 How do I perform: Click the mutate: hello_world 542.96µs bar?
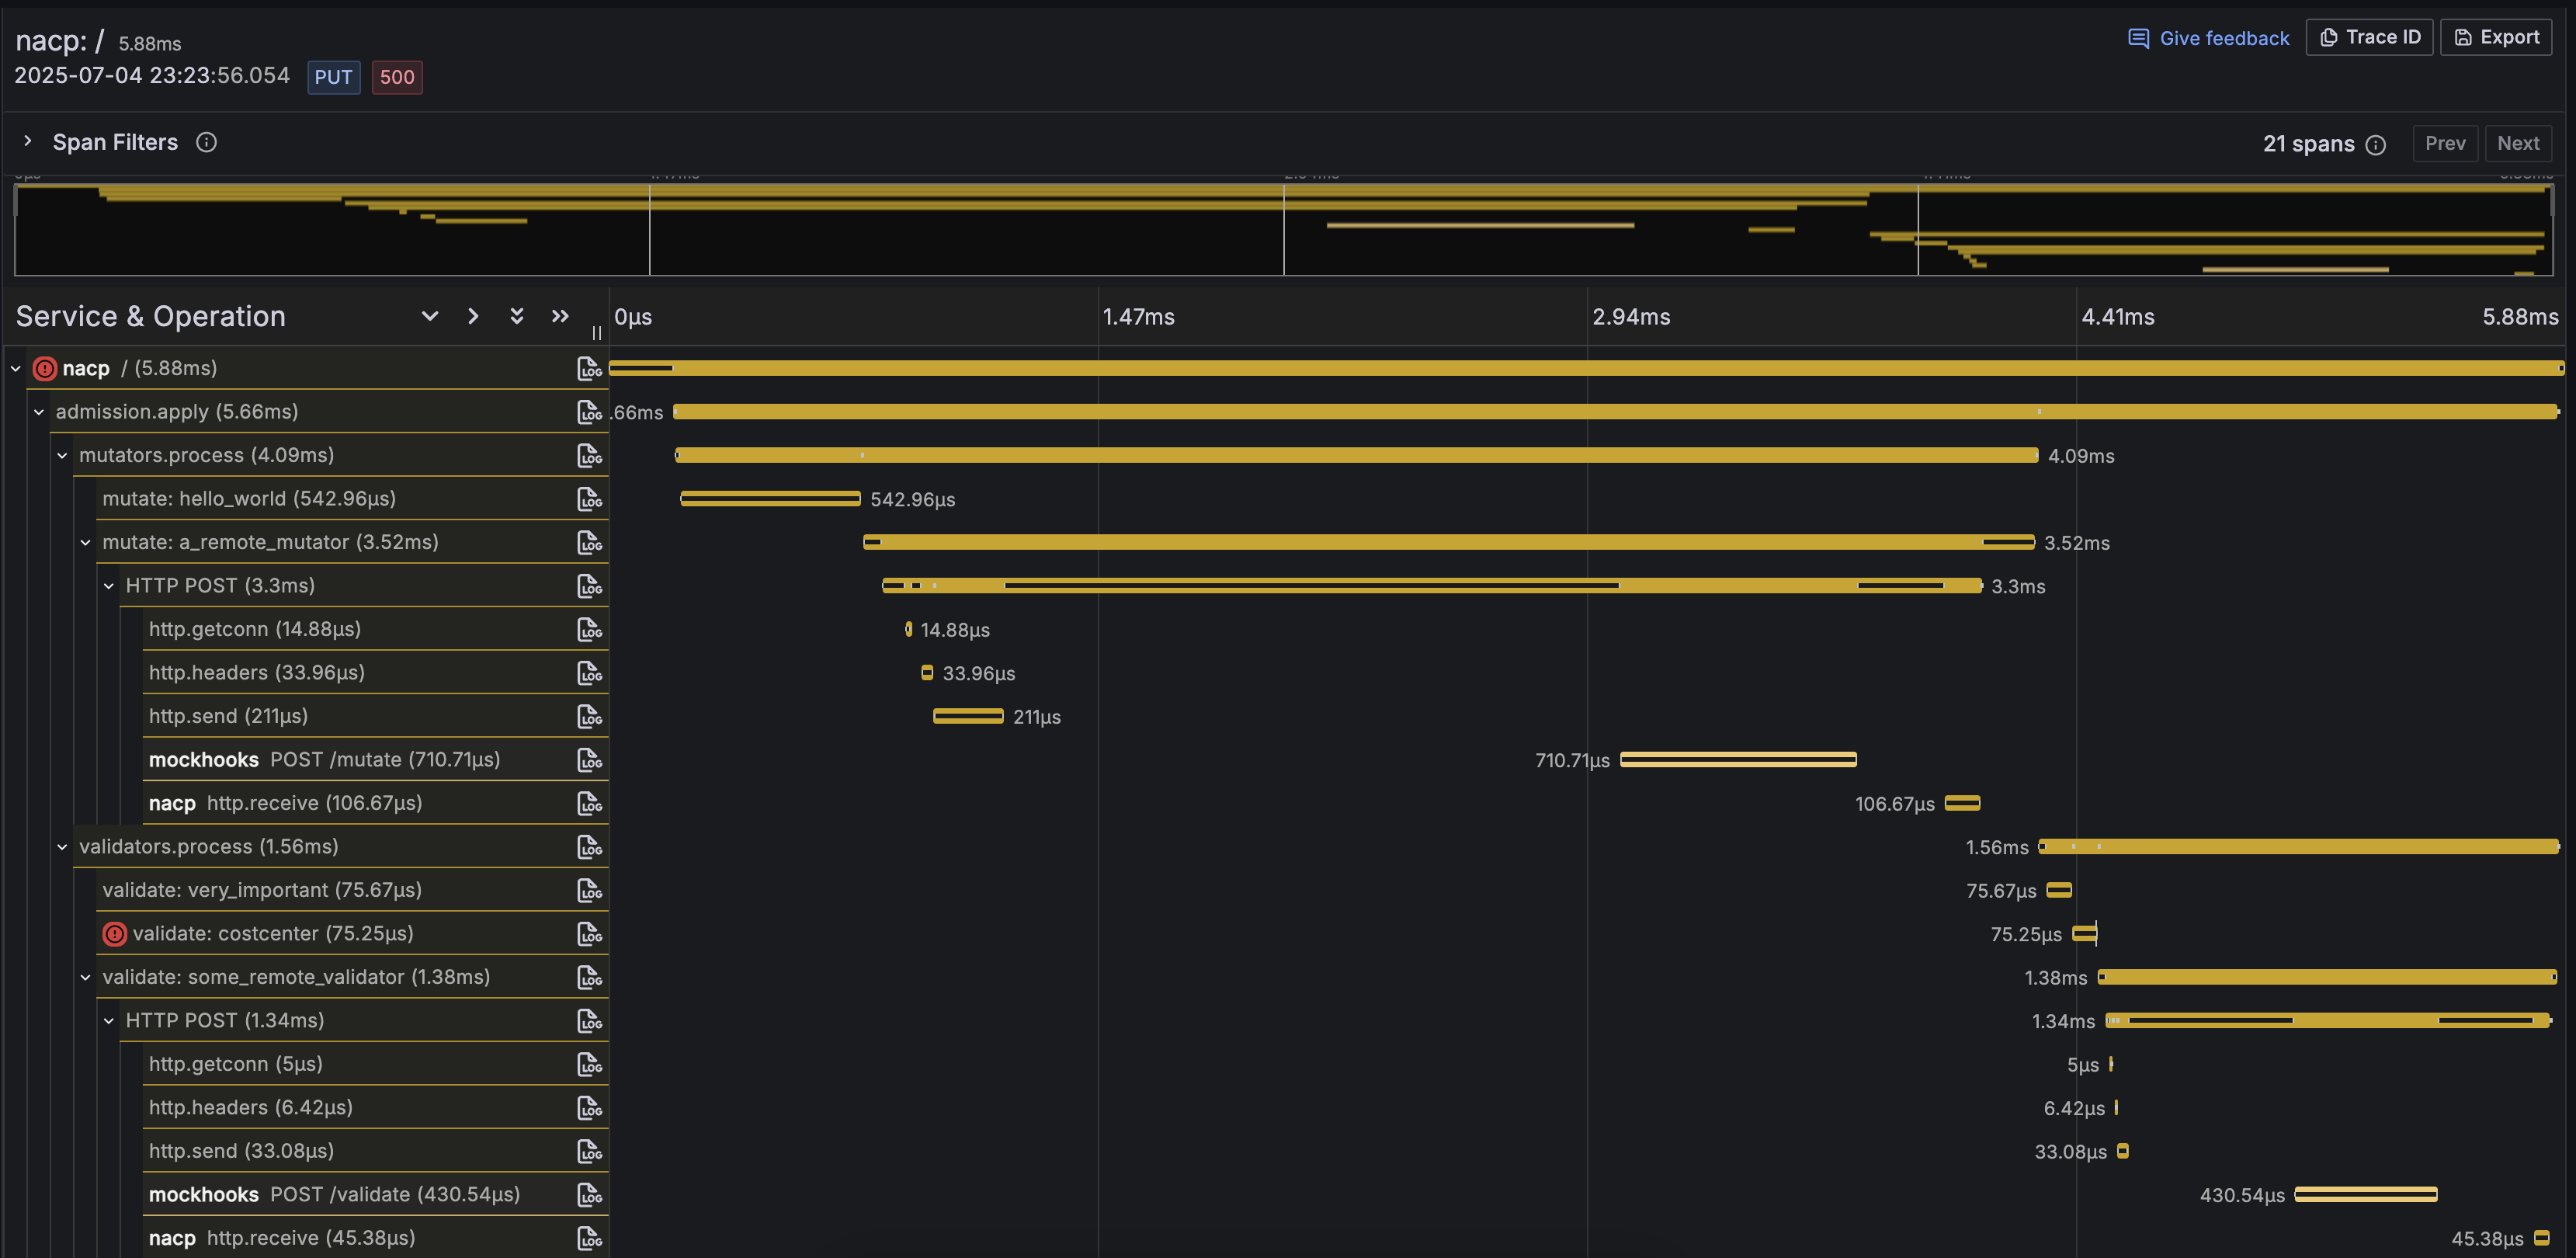(770, 499)
